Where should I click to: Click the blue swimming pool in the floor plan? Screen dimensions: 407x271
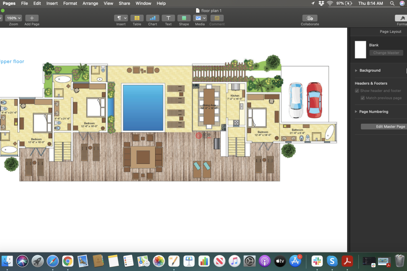coord(143,108)
